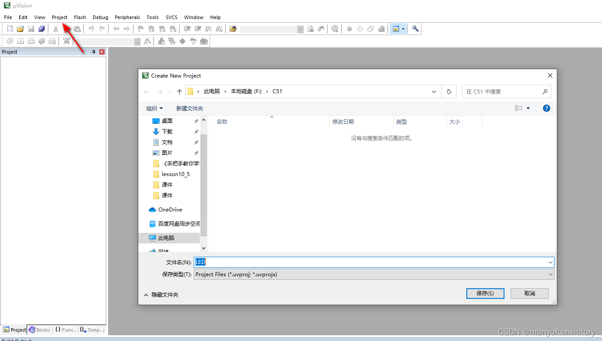
Task: Expand the address bar history dropdown
Action: (434, 92)
